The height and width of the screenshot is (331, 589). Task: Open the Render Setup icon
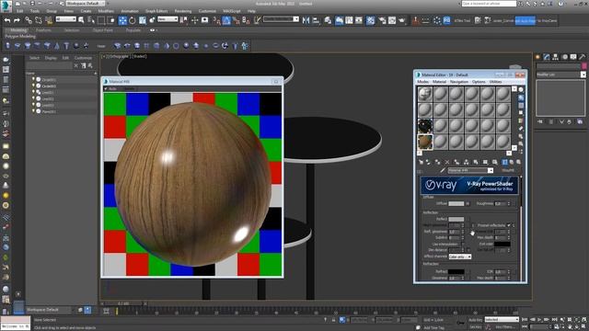[382, 20]
